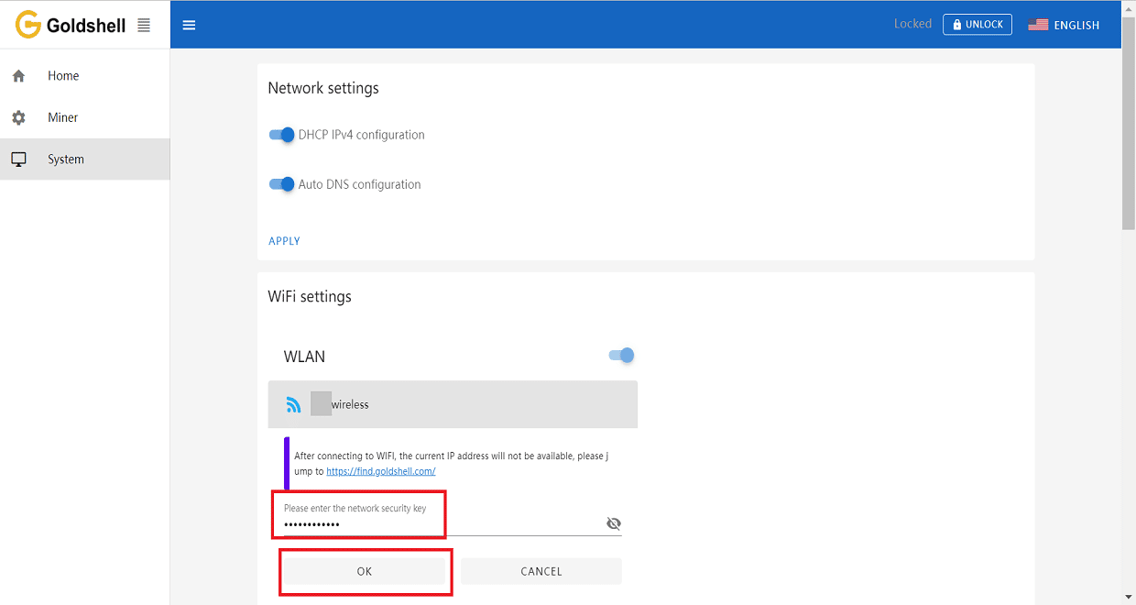Toggle DHCP IPv4 configuration switch

pos(282,135)
